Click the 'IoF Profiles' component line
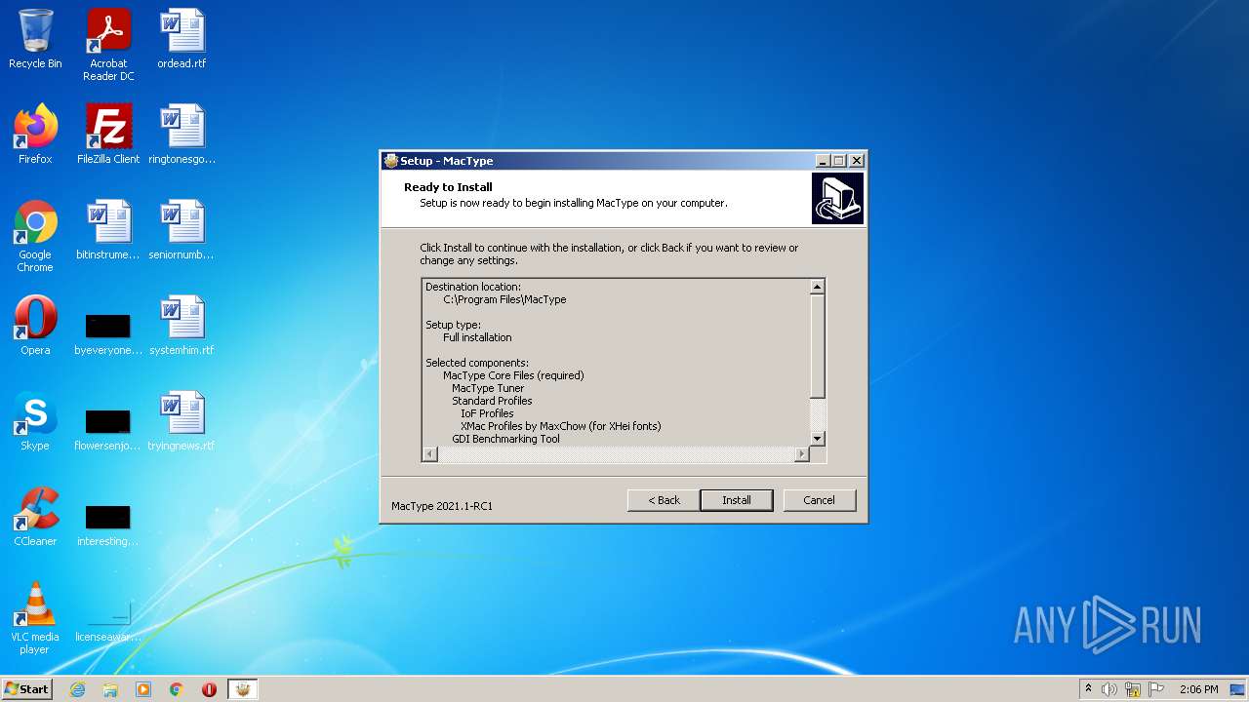1249x702 pixels. 487,413
